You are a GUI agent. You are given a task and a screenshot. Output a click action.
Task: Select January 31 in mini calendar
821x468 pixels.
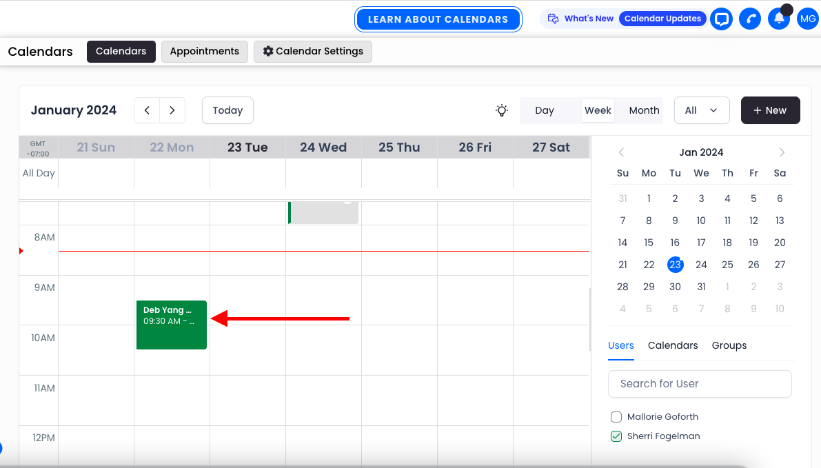point(701,287)
